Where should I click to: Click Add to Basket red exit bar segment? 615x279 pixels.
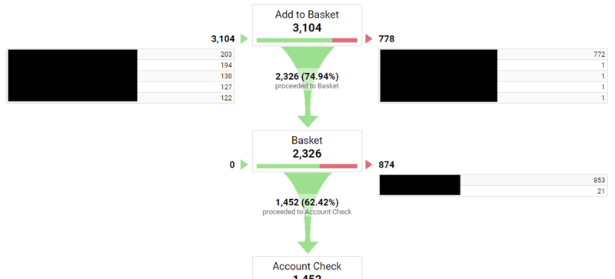[x=344, y=40]
